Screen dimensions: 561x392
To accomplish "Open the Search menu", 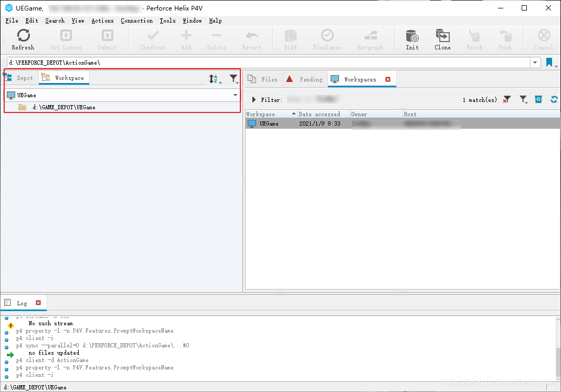I will [x=55, y=21].
